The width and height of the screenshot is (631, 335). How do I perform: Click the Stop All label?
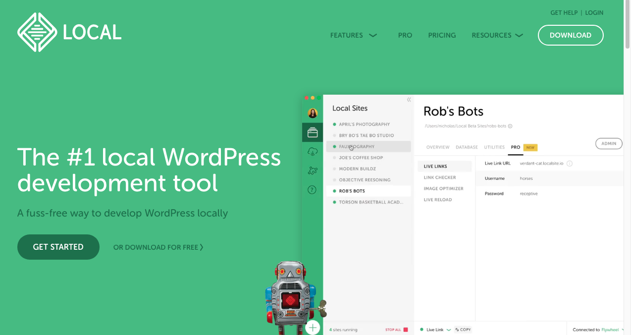click(x=393, y=330)
